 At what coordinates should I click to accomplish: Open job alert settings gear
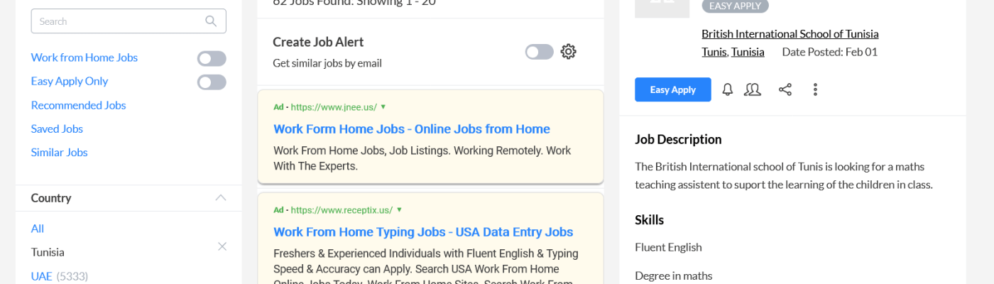(568, 52)
